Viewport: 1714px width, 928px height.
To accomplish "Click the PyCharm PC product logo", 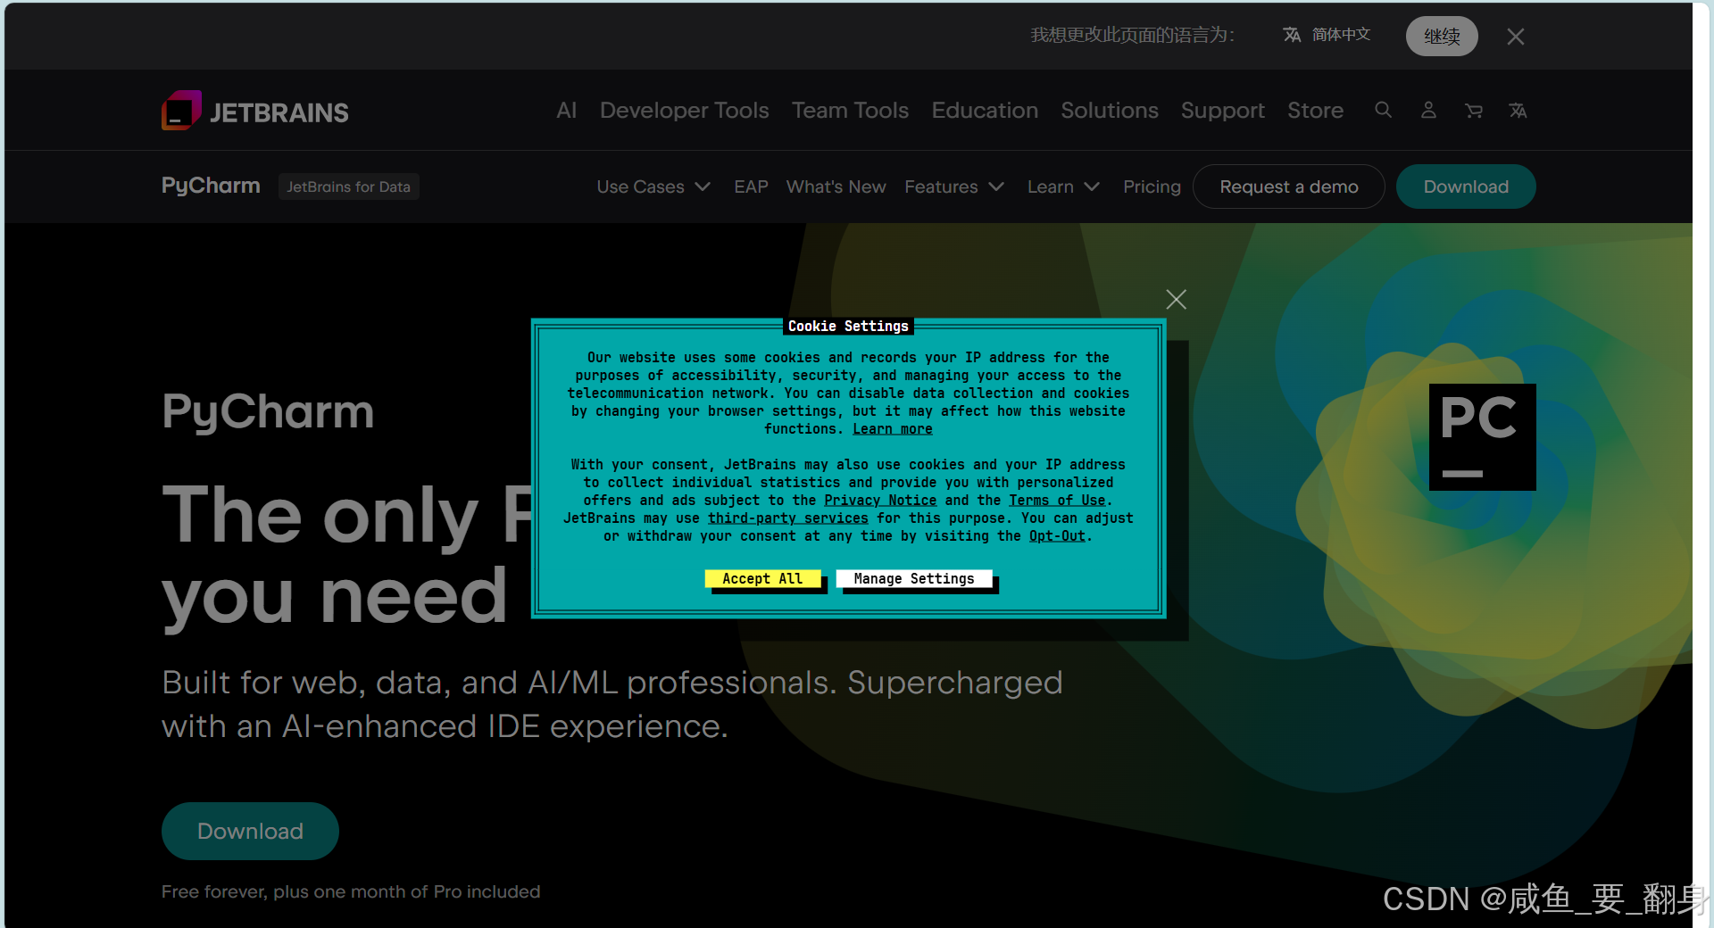I will pyautogui.click(x=1482, y=436).
